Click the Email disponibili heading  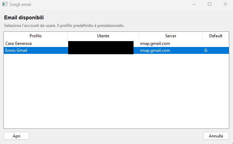(24, 18)
